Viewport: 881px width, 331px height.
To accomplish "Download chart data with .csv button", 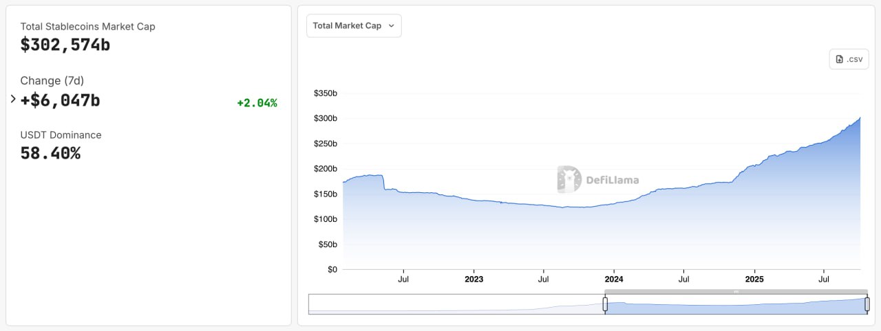I will coord(849,59).
